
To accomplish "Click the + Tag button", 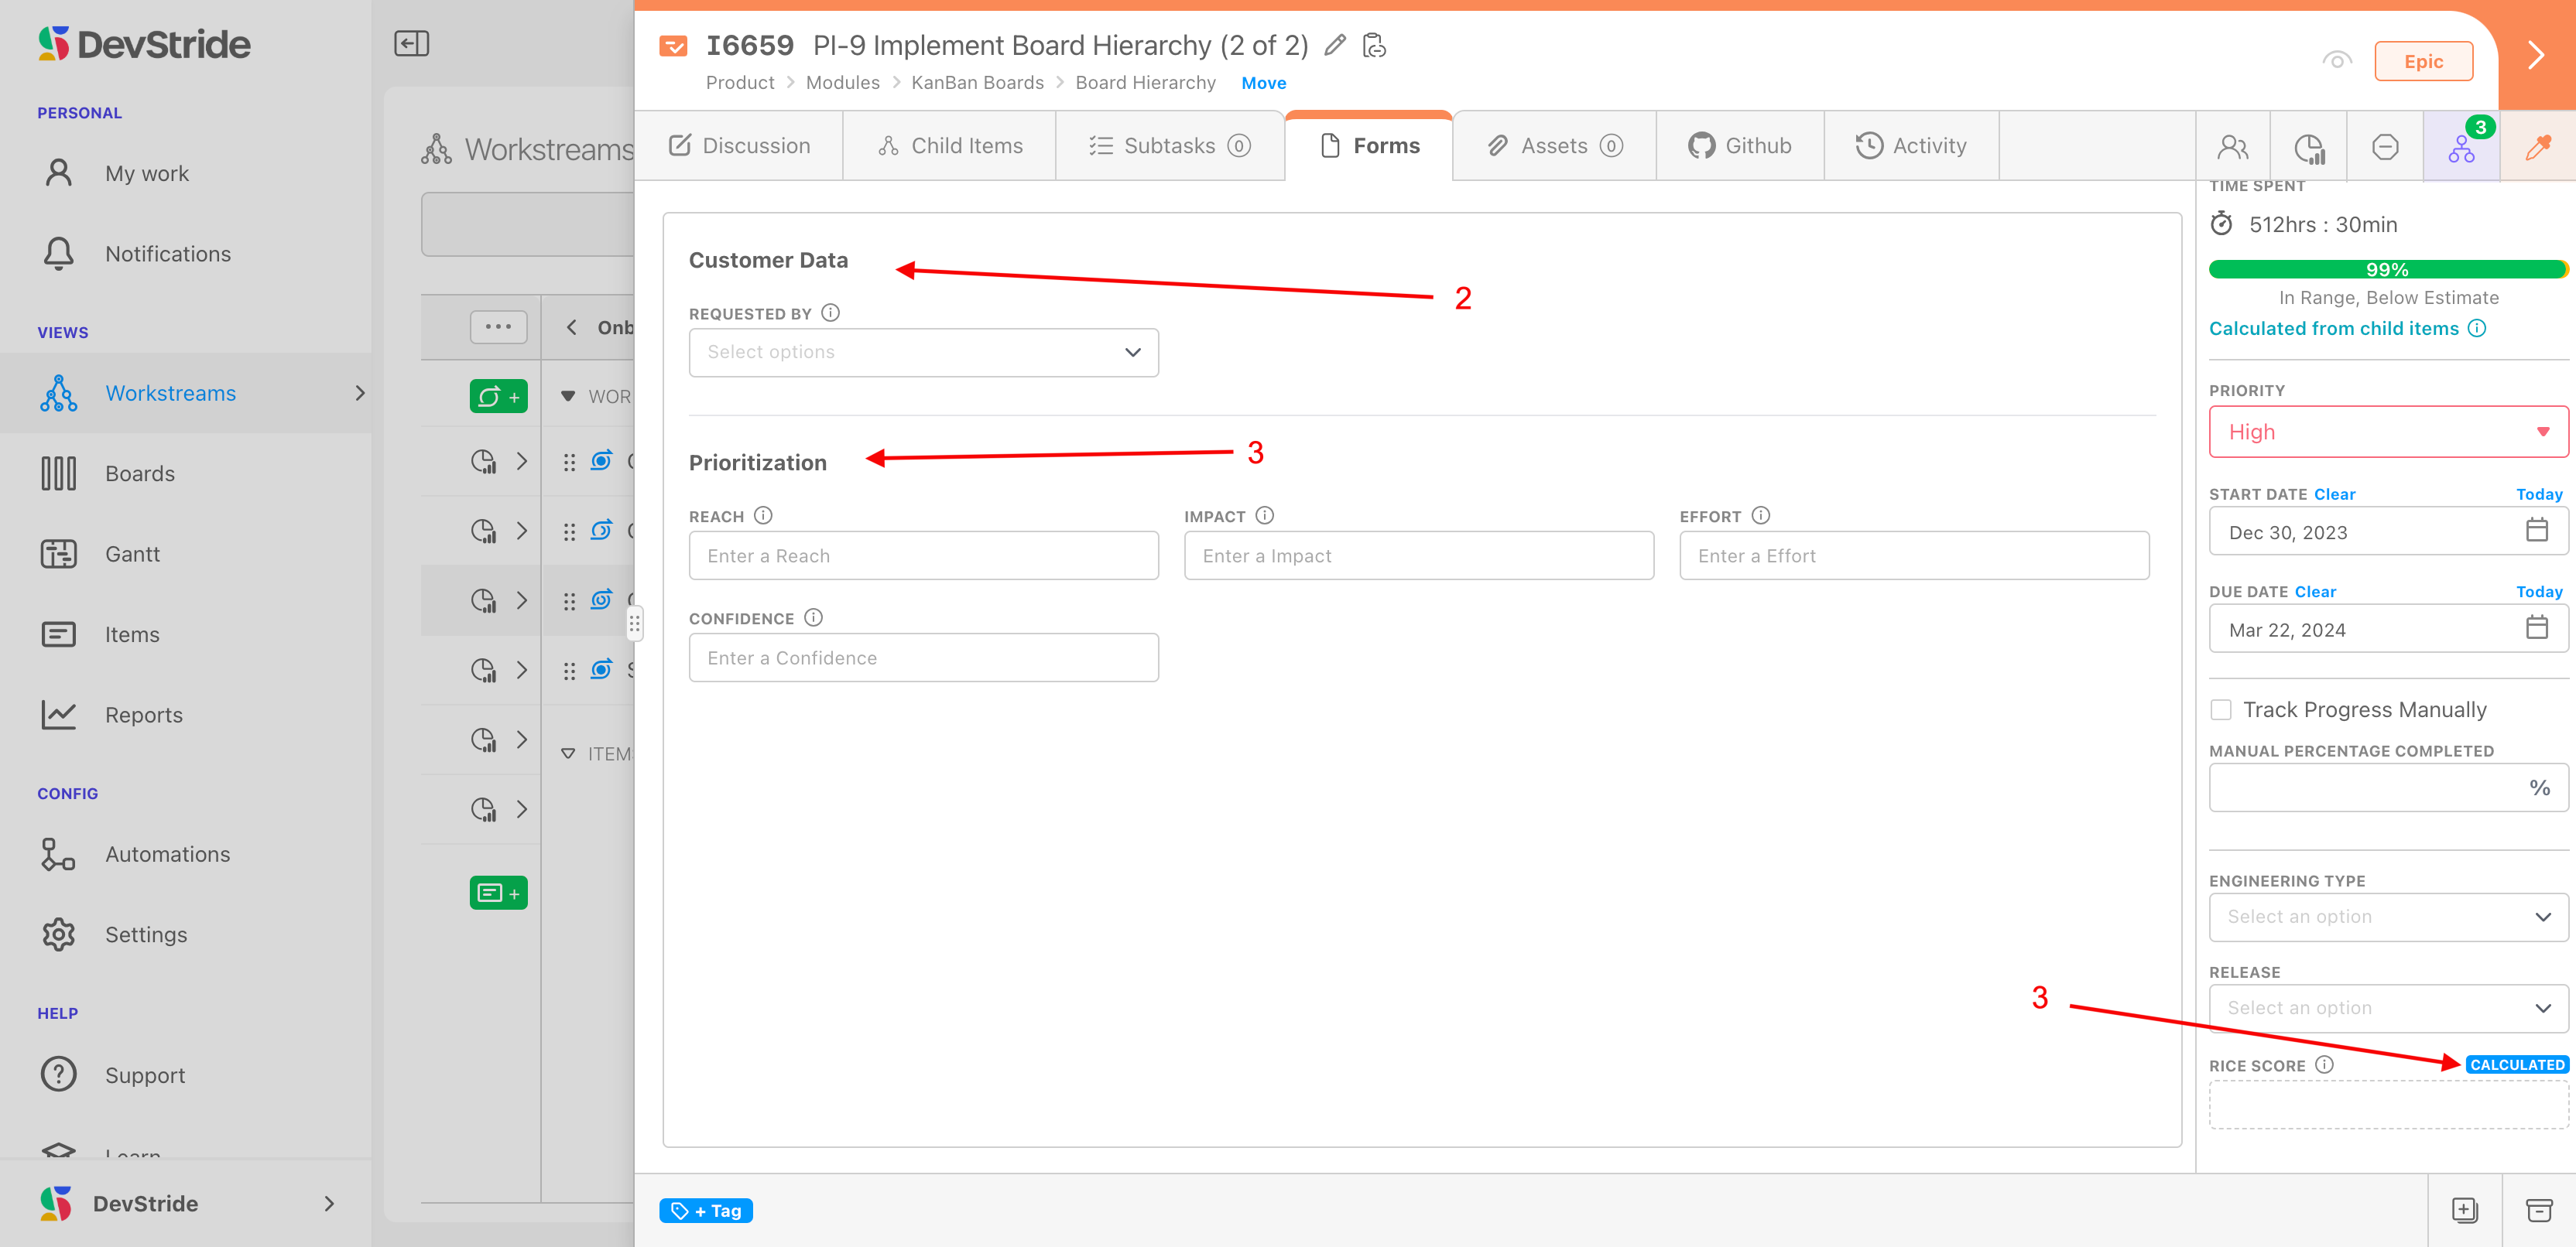I will (x=706, y=1210).
